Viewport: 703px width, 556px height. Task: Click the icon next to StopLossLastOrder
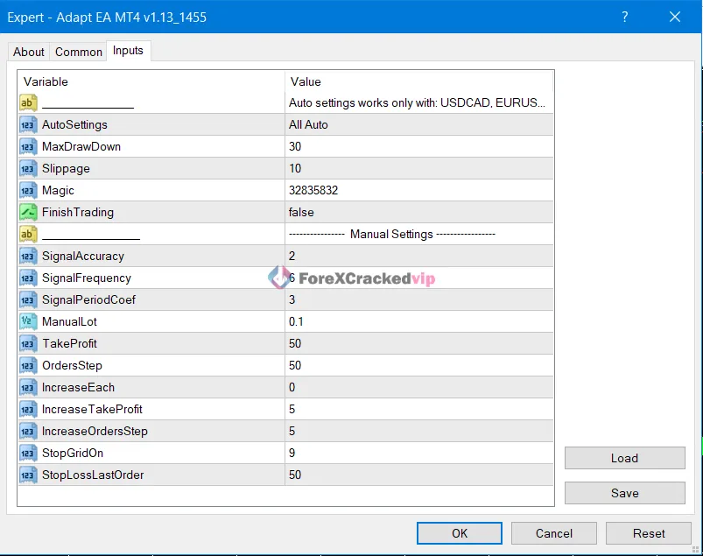(28, 475)
